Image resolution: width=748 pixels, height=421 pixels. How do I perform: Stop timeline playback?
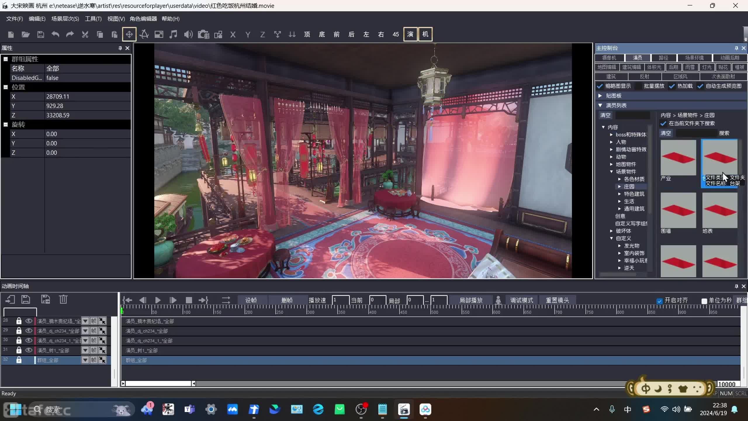189,300
